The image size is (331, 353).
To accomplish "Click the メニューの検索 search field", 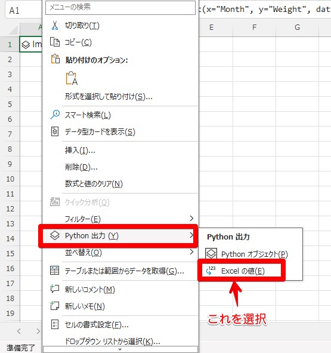I will (x=120, y=7).
